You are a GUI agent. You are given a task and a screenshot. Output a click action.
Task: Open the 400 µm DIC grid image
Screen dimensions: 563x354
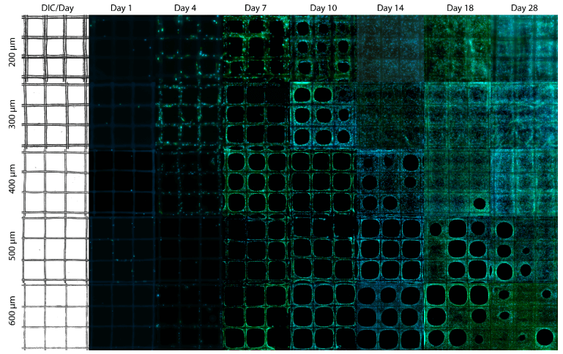55,182
